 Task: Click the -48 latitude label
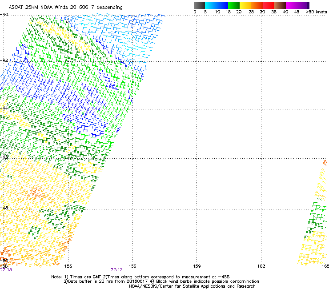(x=4, y=208)
